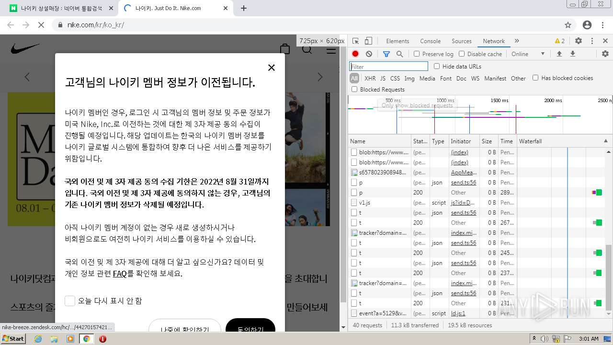
Task: Tick checkbox for v1.js request row
Action: click(x=354, y=203)
